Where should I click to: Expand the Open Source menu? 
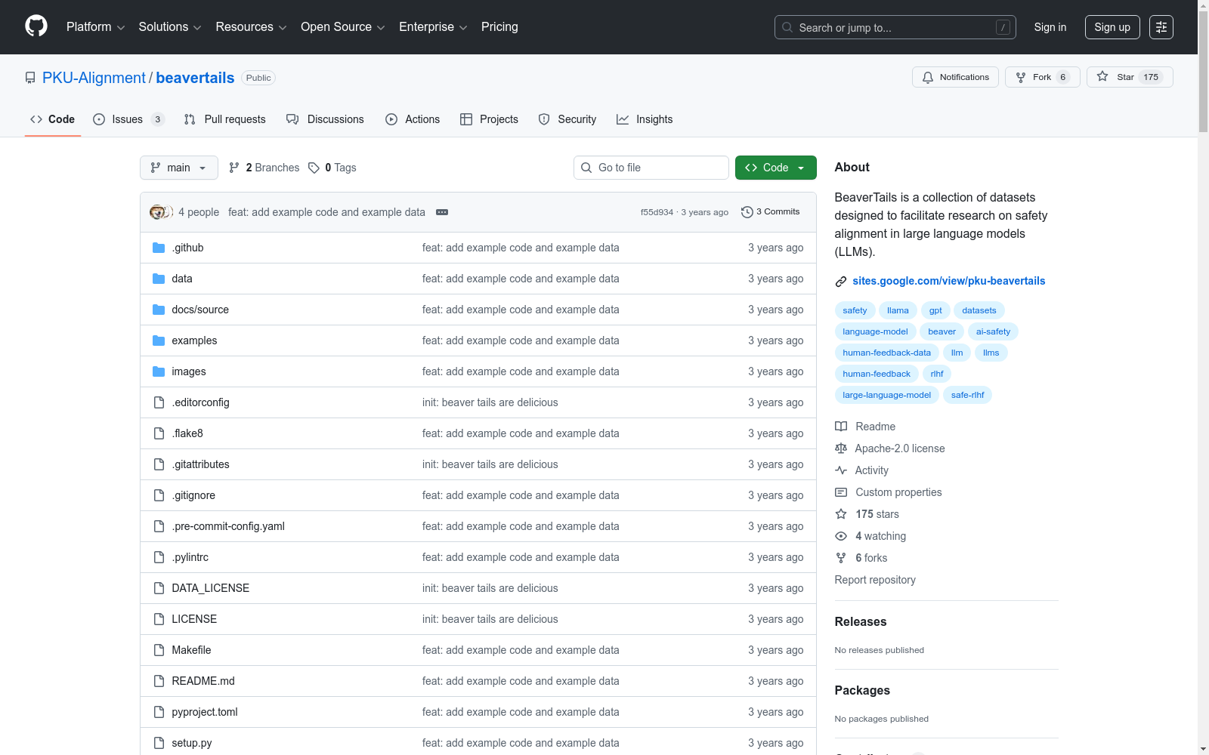343,27
